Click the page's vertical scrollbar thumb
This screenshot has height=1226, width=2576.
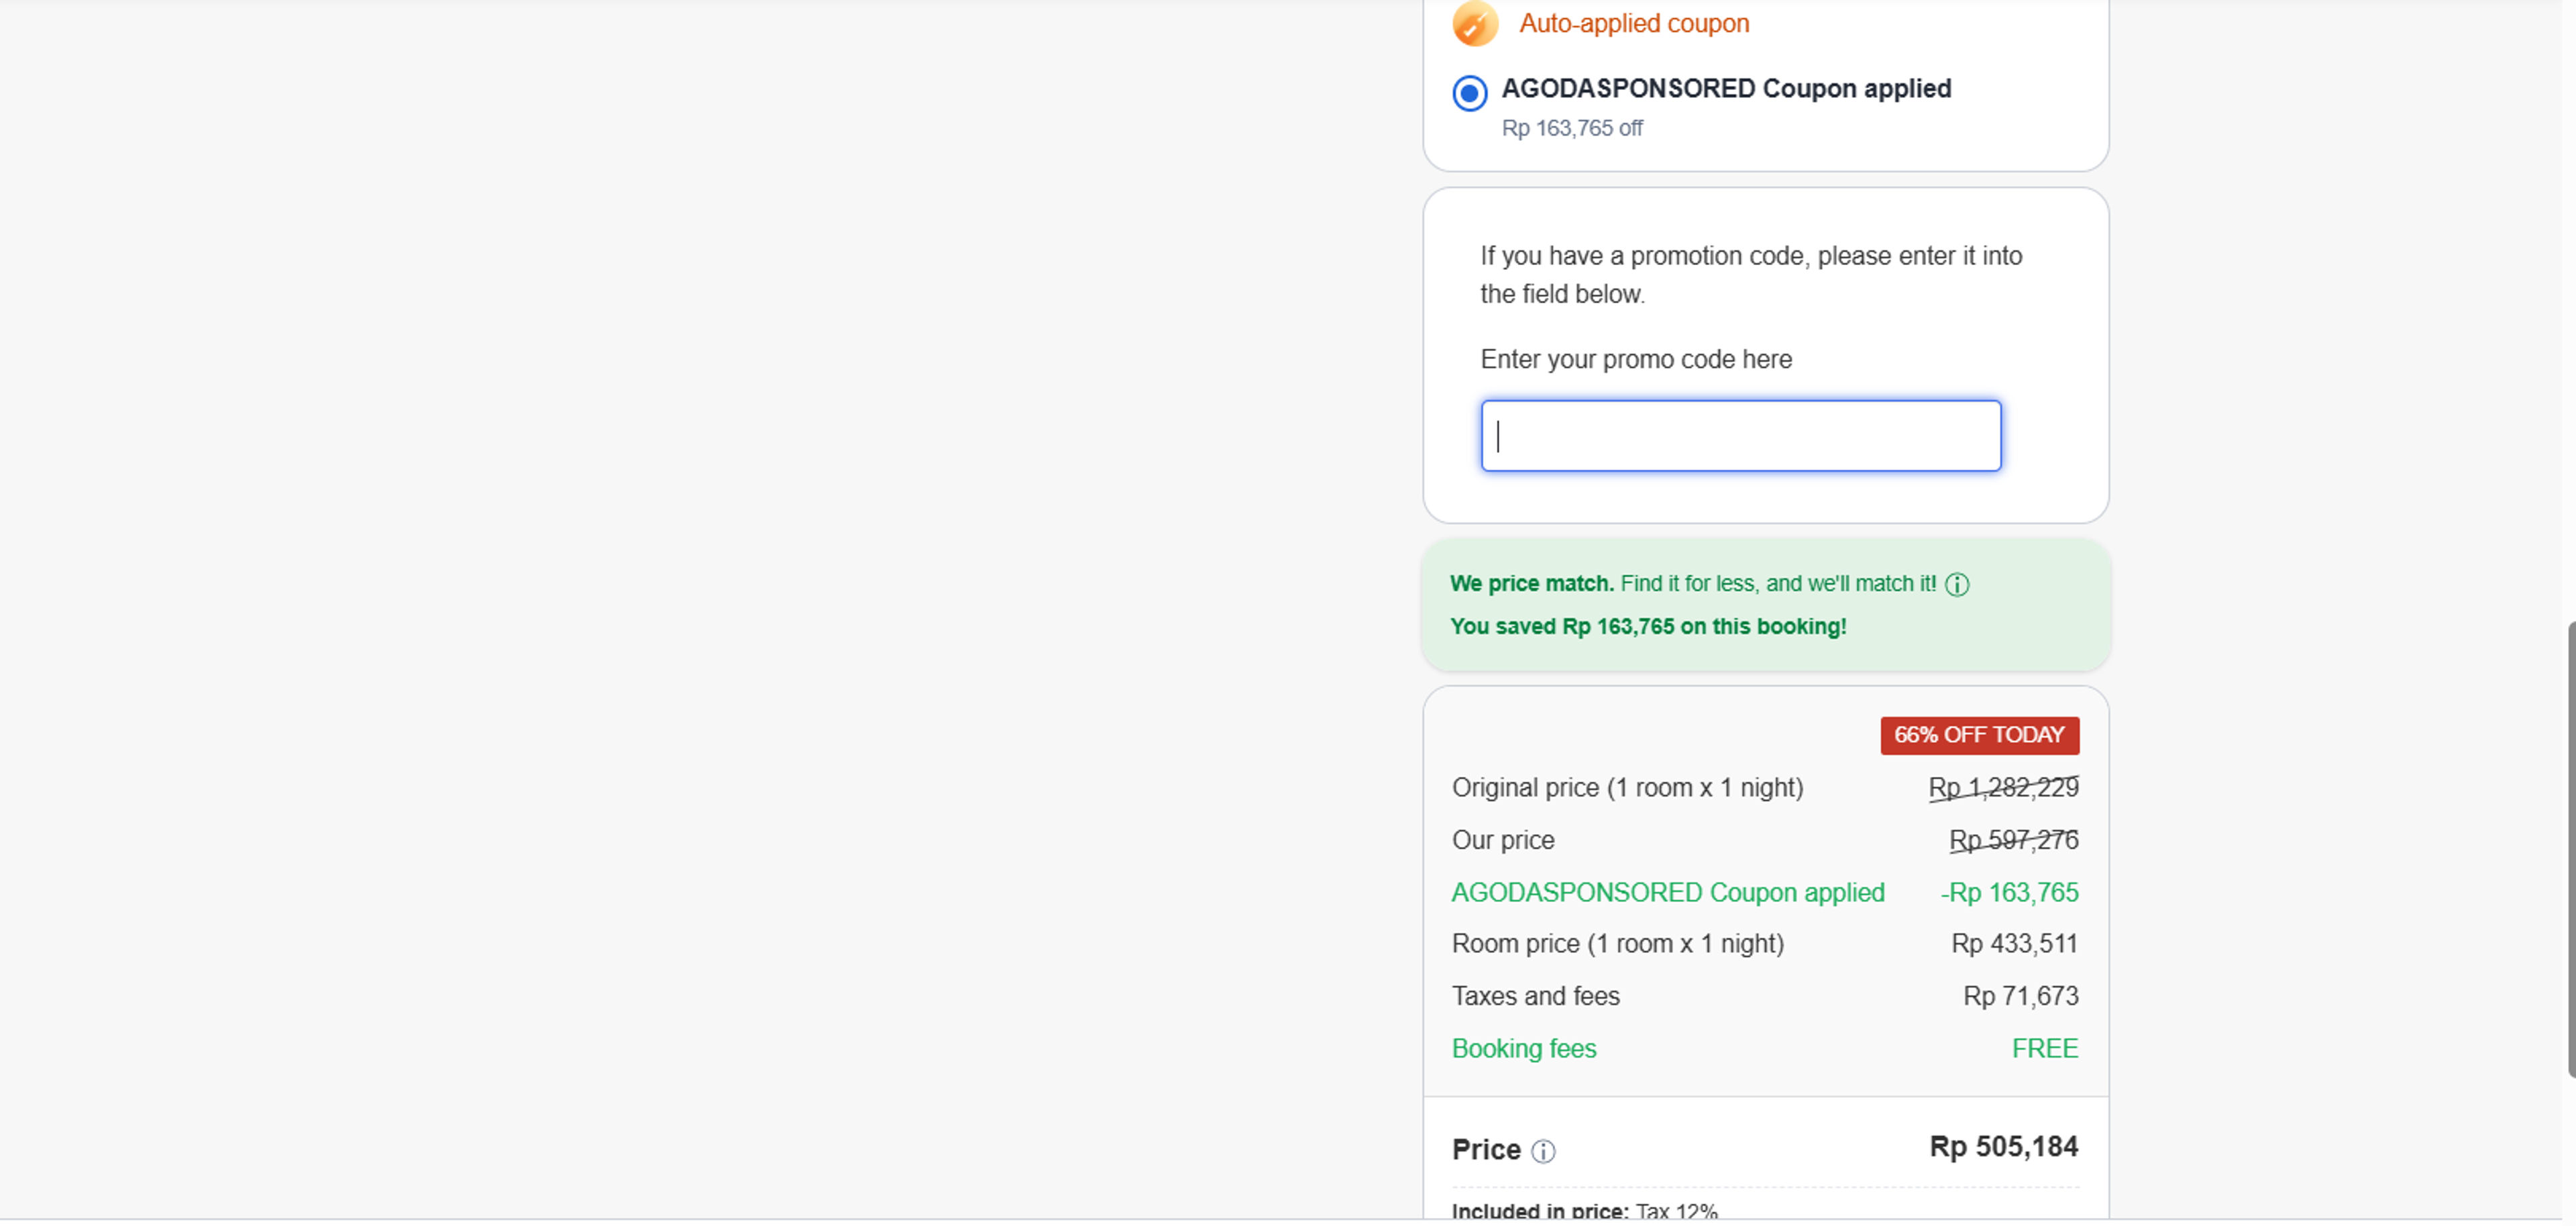coord(2571,850)
